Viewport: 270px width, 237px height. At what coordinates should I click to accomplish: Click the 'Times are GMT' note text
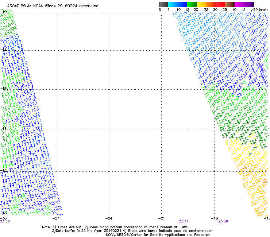70,227
